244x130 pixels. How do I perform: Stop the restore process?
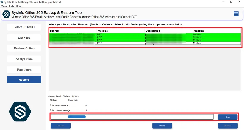[228, 117]
